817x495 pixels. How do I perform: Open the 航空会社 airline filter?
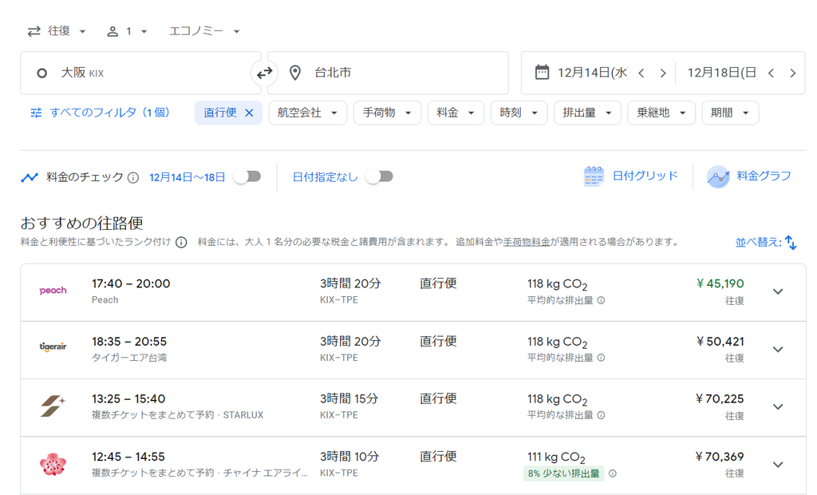[x=307, y=113]
